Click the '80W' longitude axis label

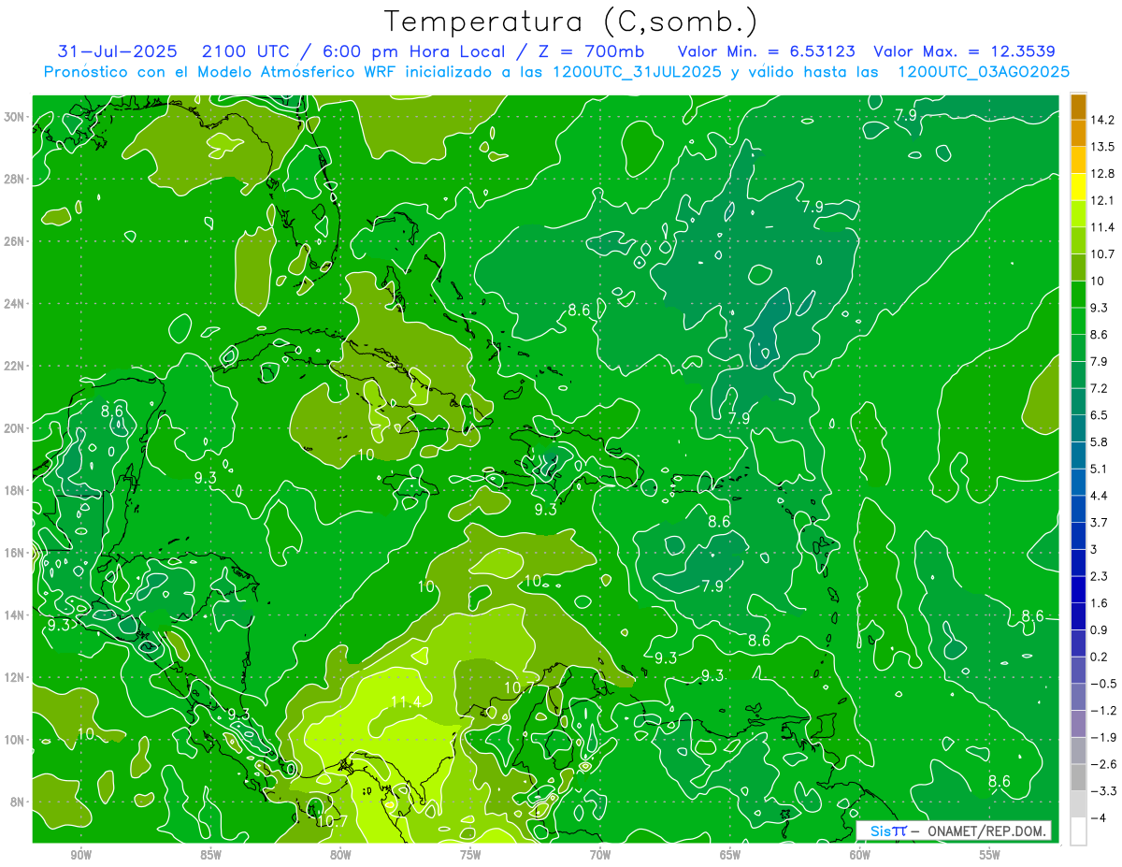click(x=340, y=855)
